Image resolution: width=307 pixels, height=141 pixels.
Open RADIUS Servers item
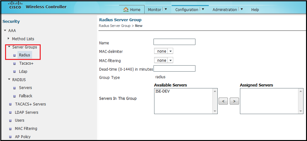point(25,88)
